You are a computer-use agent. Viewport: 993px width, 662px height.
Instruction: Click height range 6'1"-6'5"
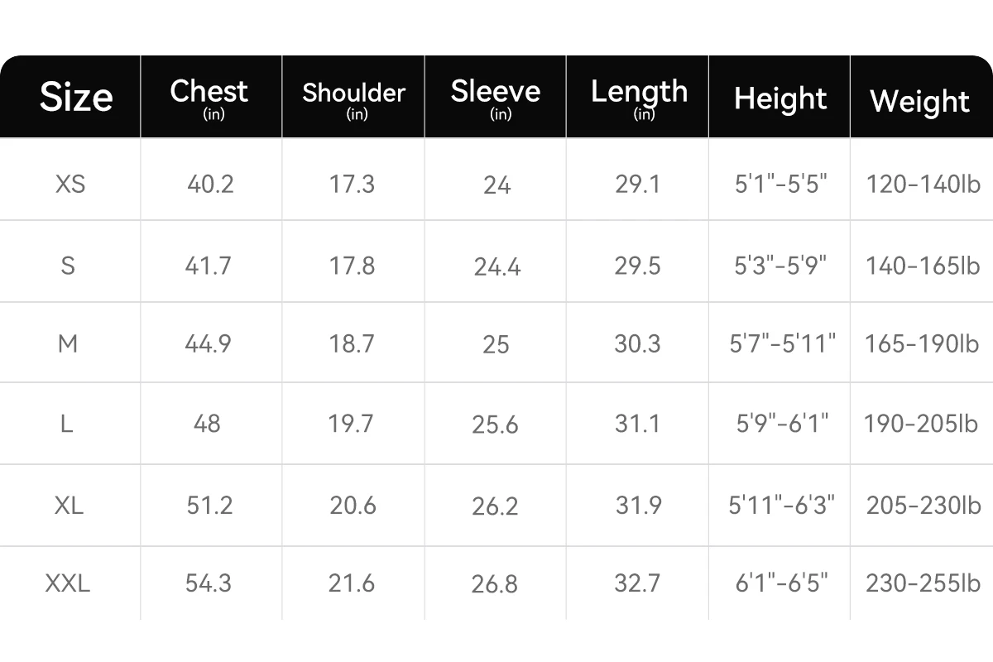[x=782, y=583]
